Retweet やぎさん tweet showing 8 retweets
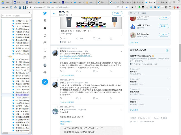 [x=77, y=71]
